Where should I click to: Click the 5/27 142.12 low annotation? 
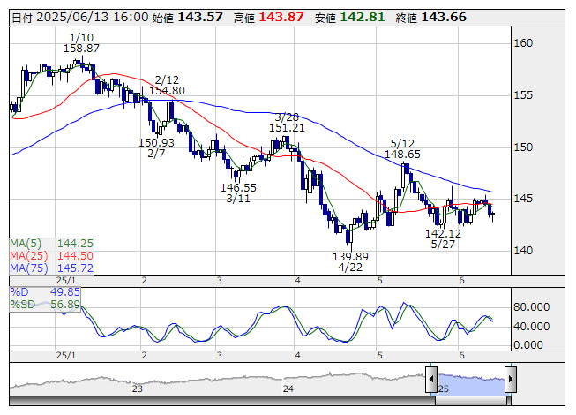(x=443, y=238)
